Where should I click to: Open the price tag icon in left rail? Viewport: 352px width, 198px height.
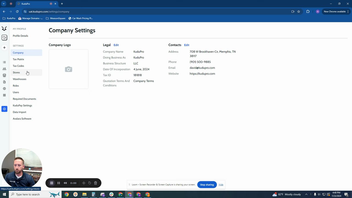[x=4, y=37]
